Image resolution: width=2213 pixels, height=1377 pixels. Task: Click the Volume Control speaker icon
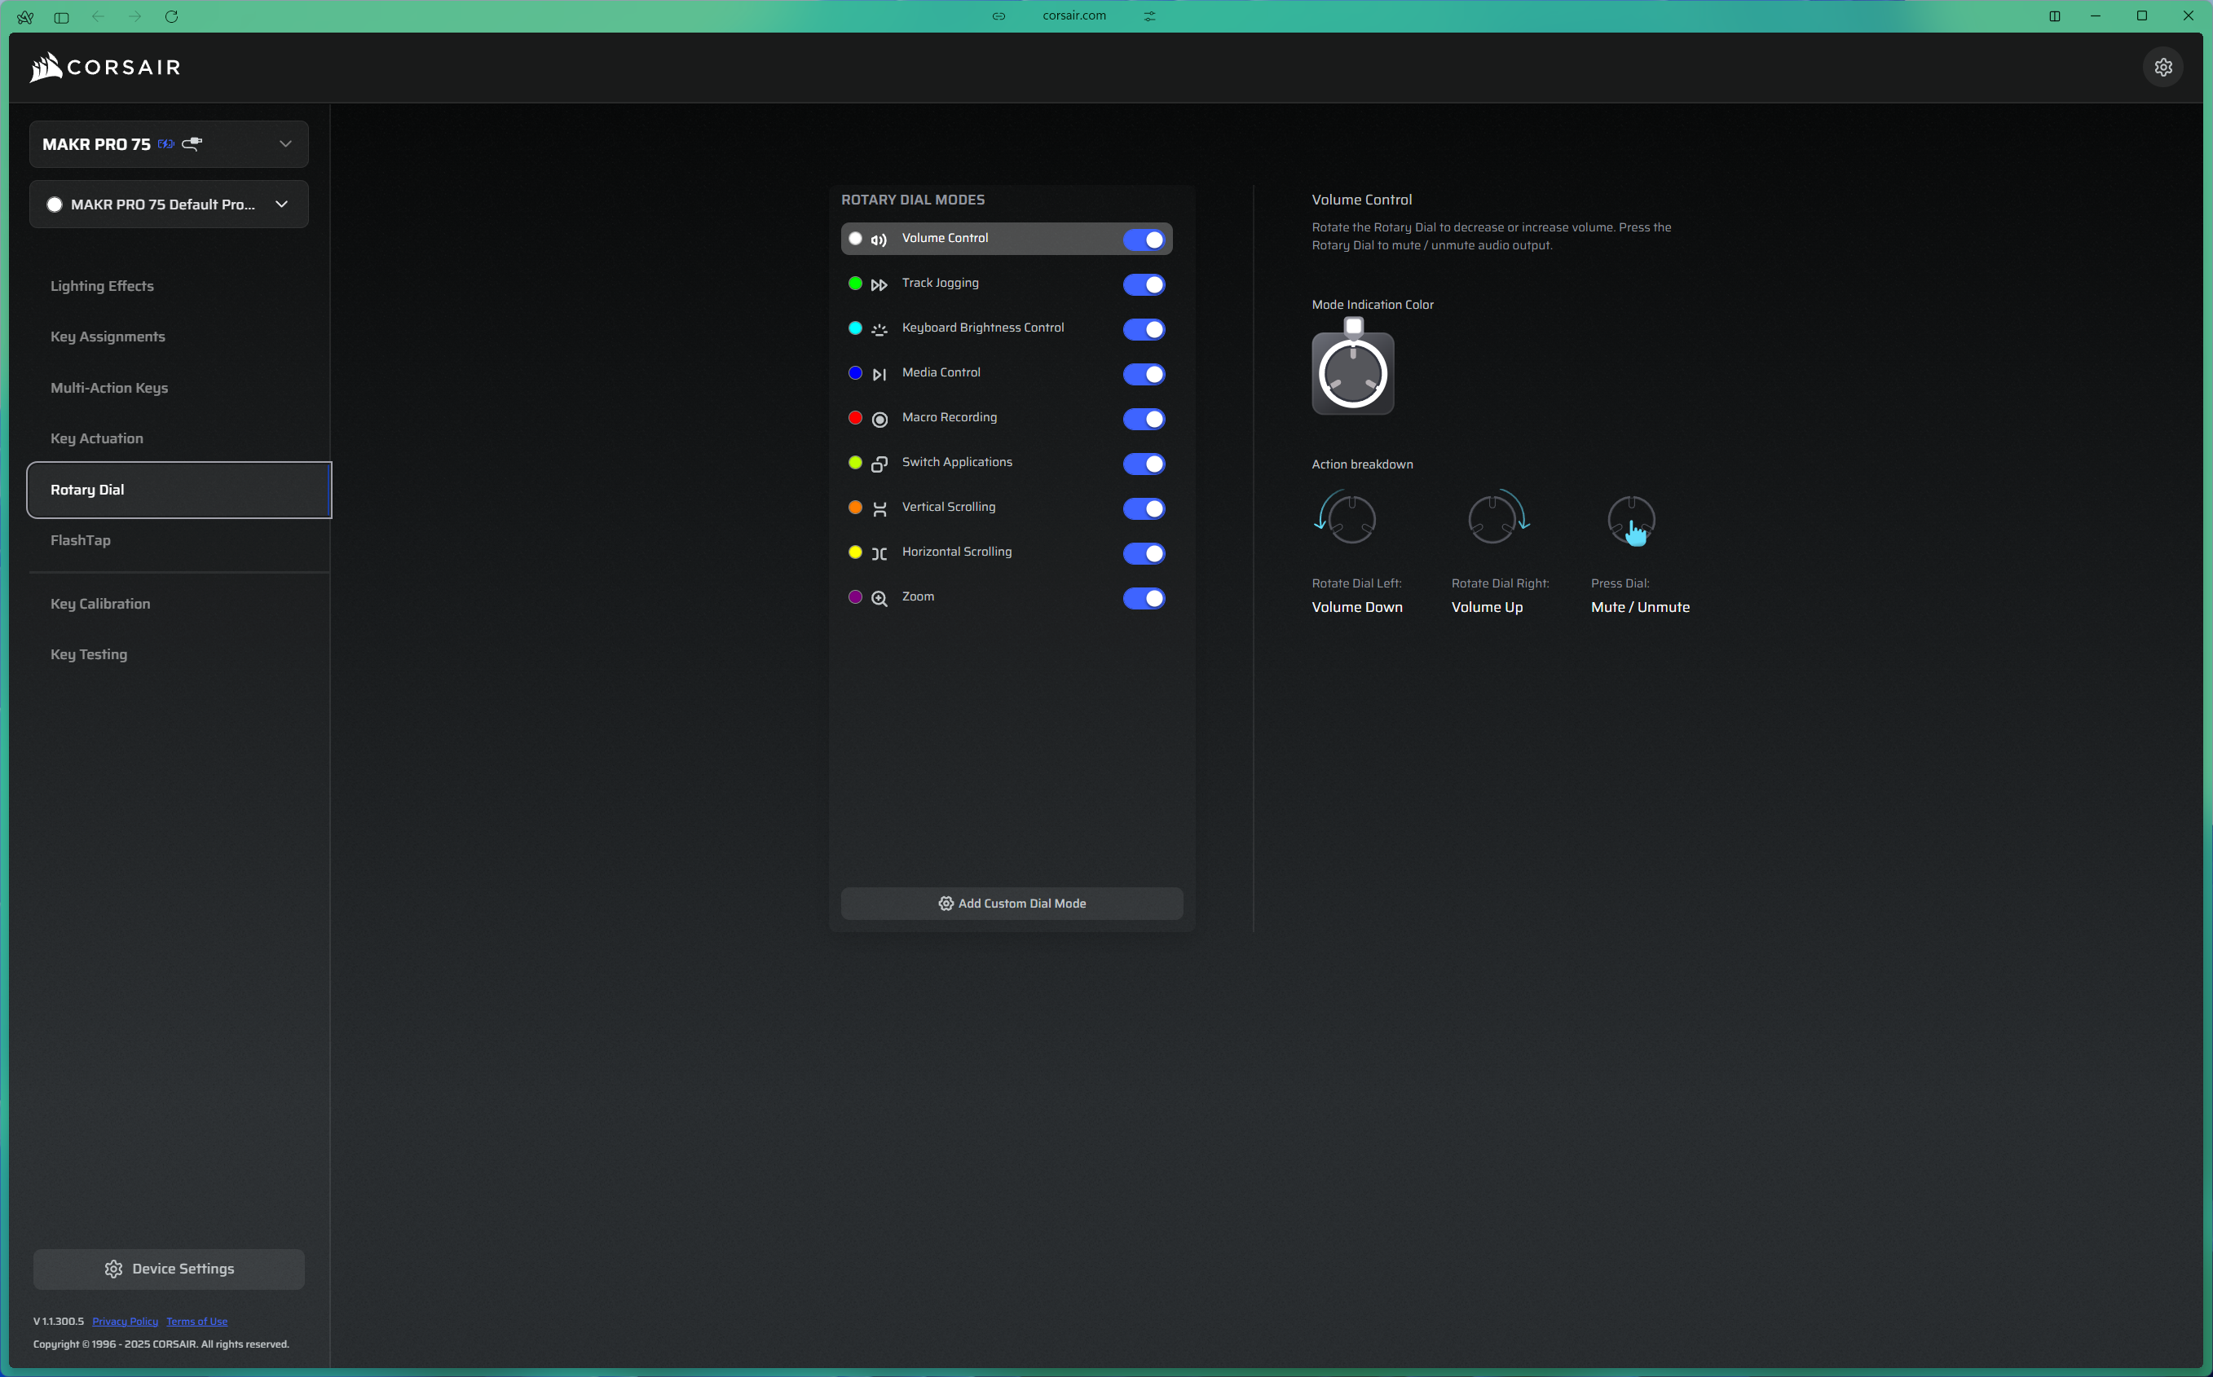(x=879, y=240)
